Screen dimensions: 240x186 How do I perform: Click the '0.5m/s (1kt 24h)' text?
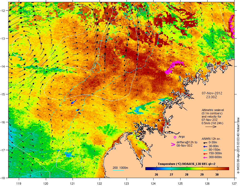point(212,123)
